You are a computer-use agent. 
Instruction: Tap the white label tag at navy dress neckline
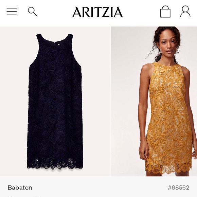pyautogui.click(x=59, y=44)
